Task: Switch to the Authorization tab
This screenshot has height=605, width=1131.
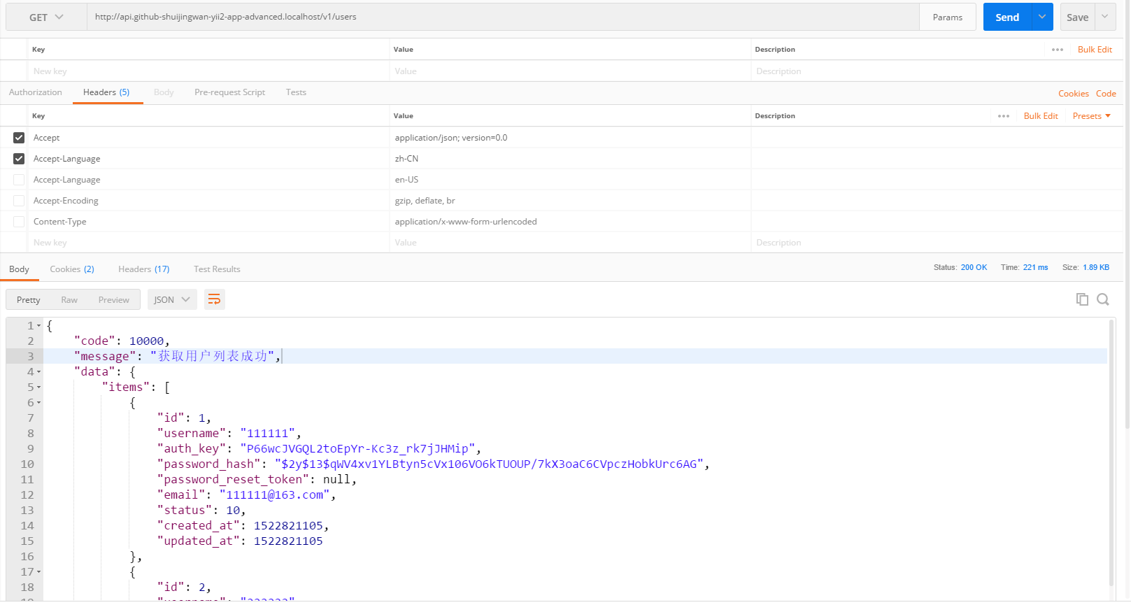Action: tap(36, 92)
